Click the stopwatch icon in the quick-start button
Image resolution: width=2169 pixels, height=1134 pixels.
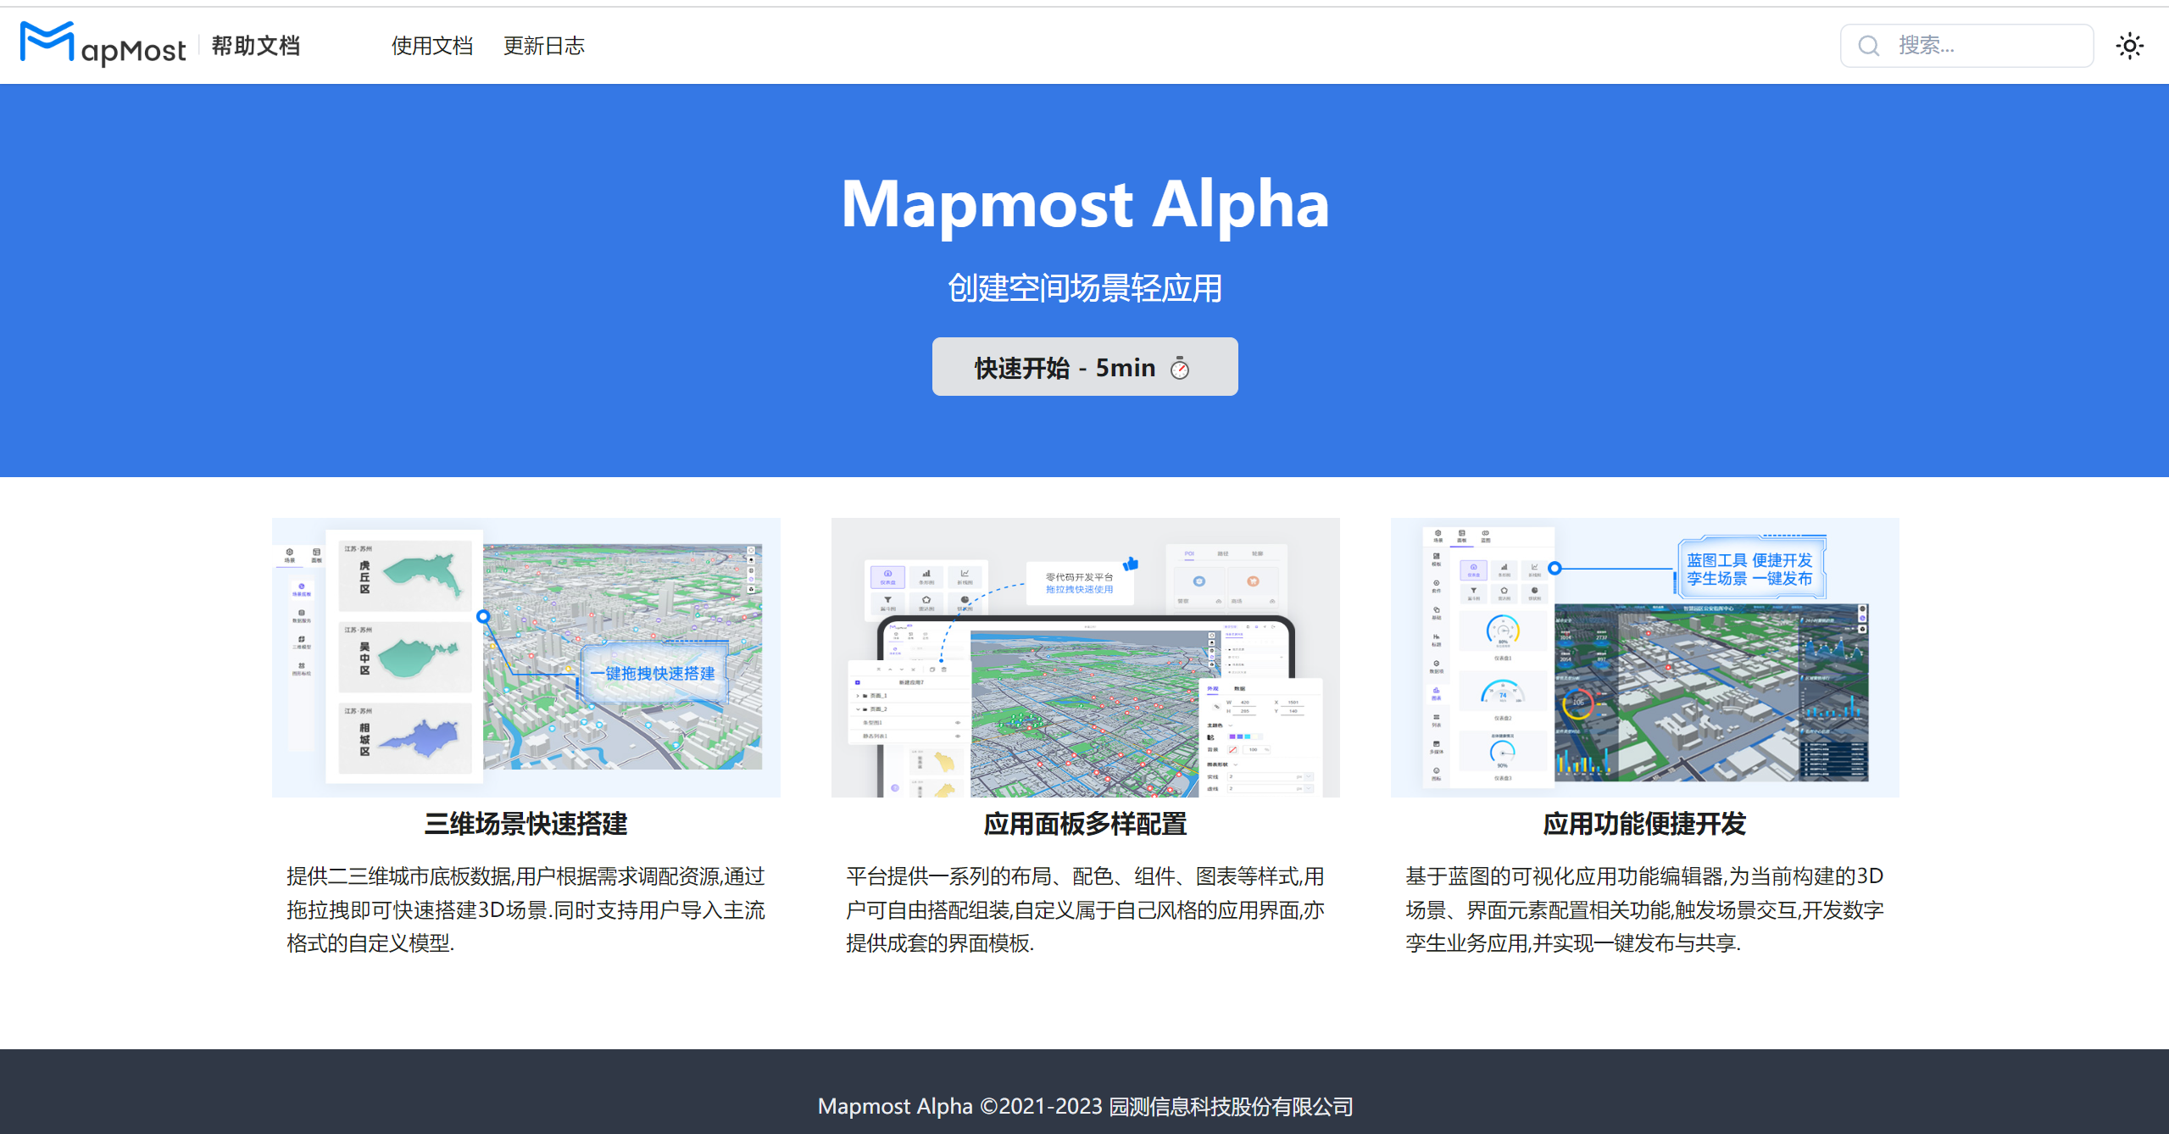point(1179,368)
